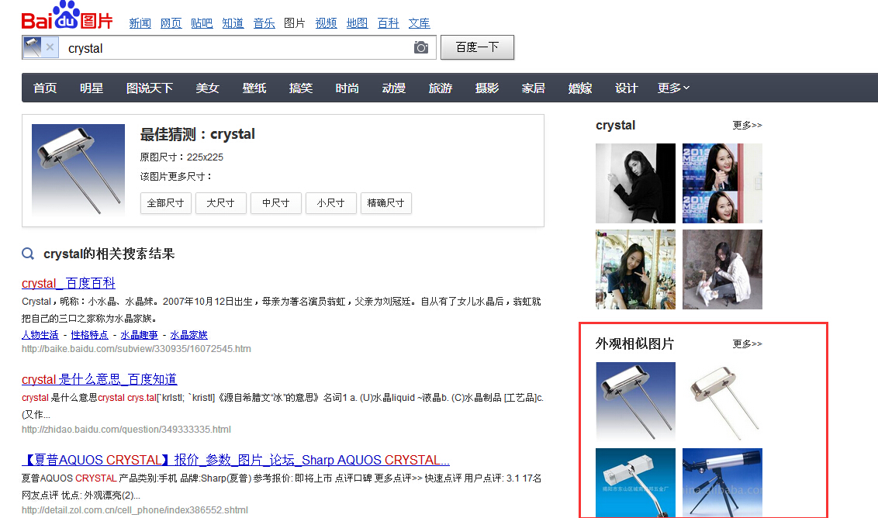Open the 夏普AQUOS CRYSTAL result link
878x518 pixels.
pos(236,460)
